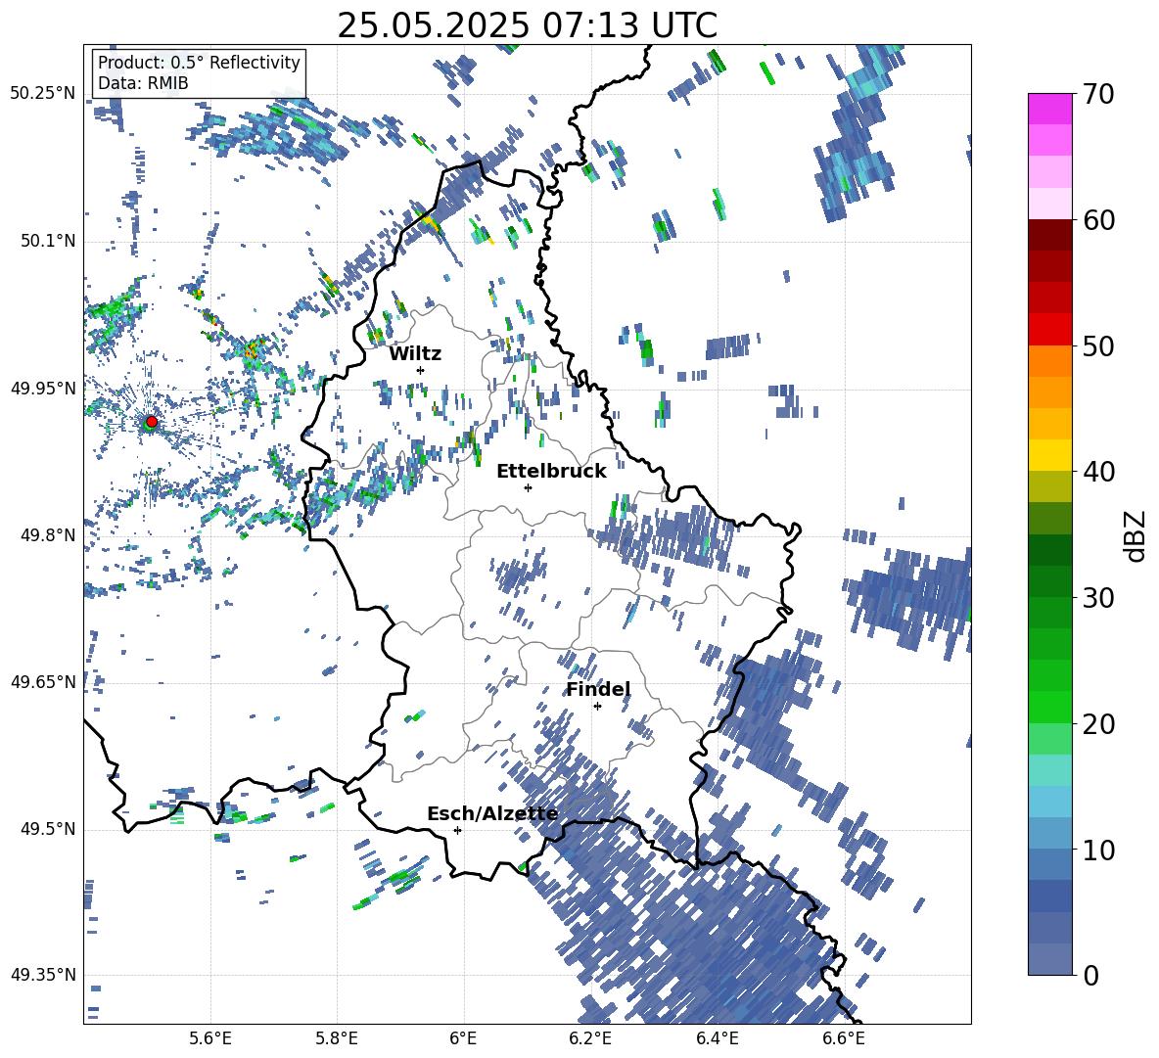Click the Wiltz station cross marker
Viewport: 1159px width, 1058px height.
pos(421,370)
